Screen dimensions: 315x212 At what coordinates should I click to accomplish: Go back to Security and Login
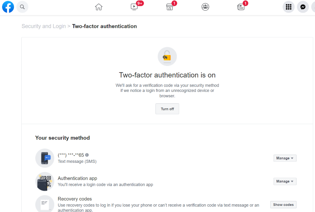click(43, 26)
